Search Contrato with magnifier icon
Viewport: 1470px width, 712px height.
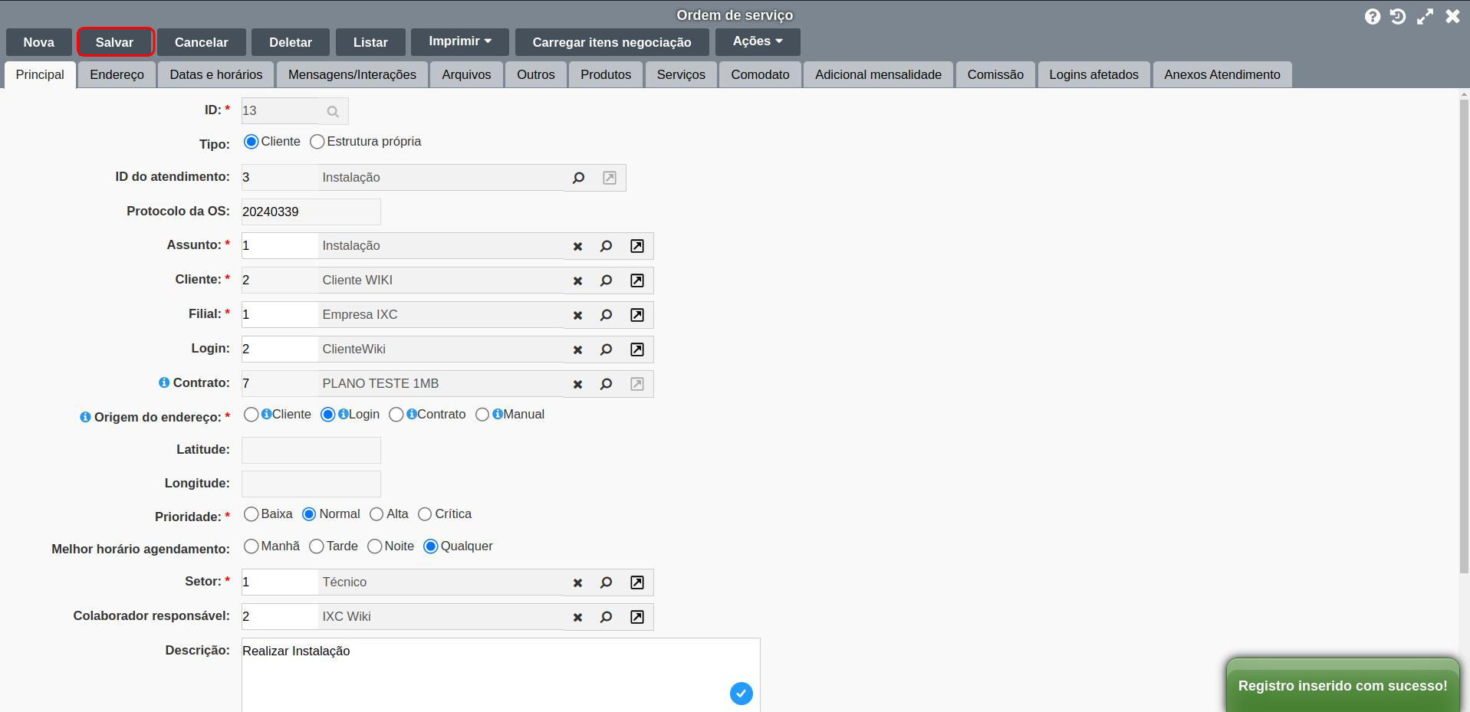tap(606, 384)
